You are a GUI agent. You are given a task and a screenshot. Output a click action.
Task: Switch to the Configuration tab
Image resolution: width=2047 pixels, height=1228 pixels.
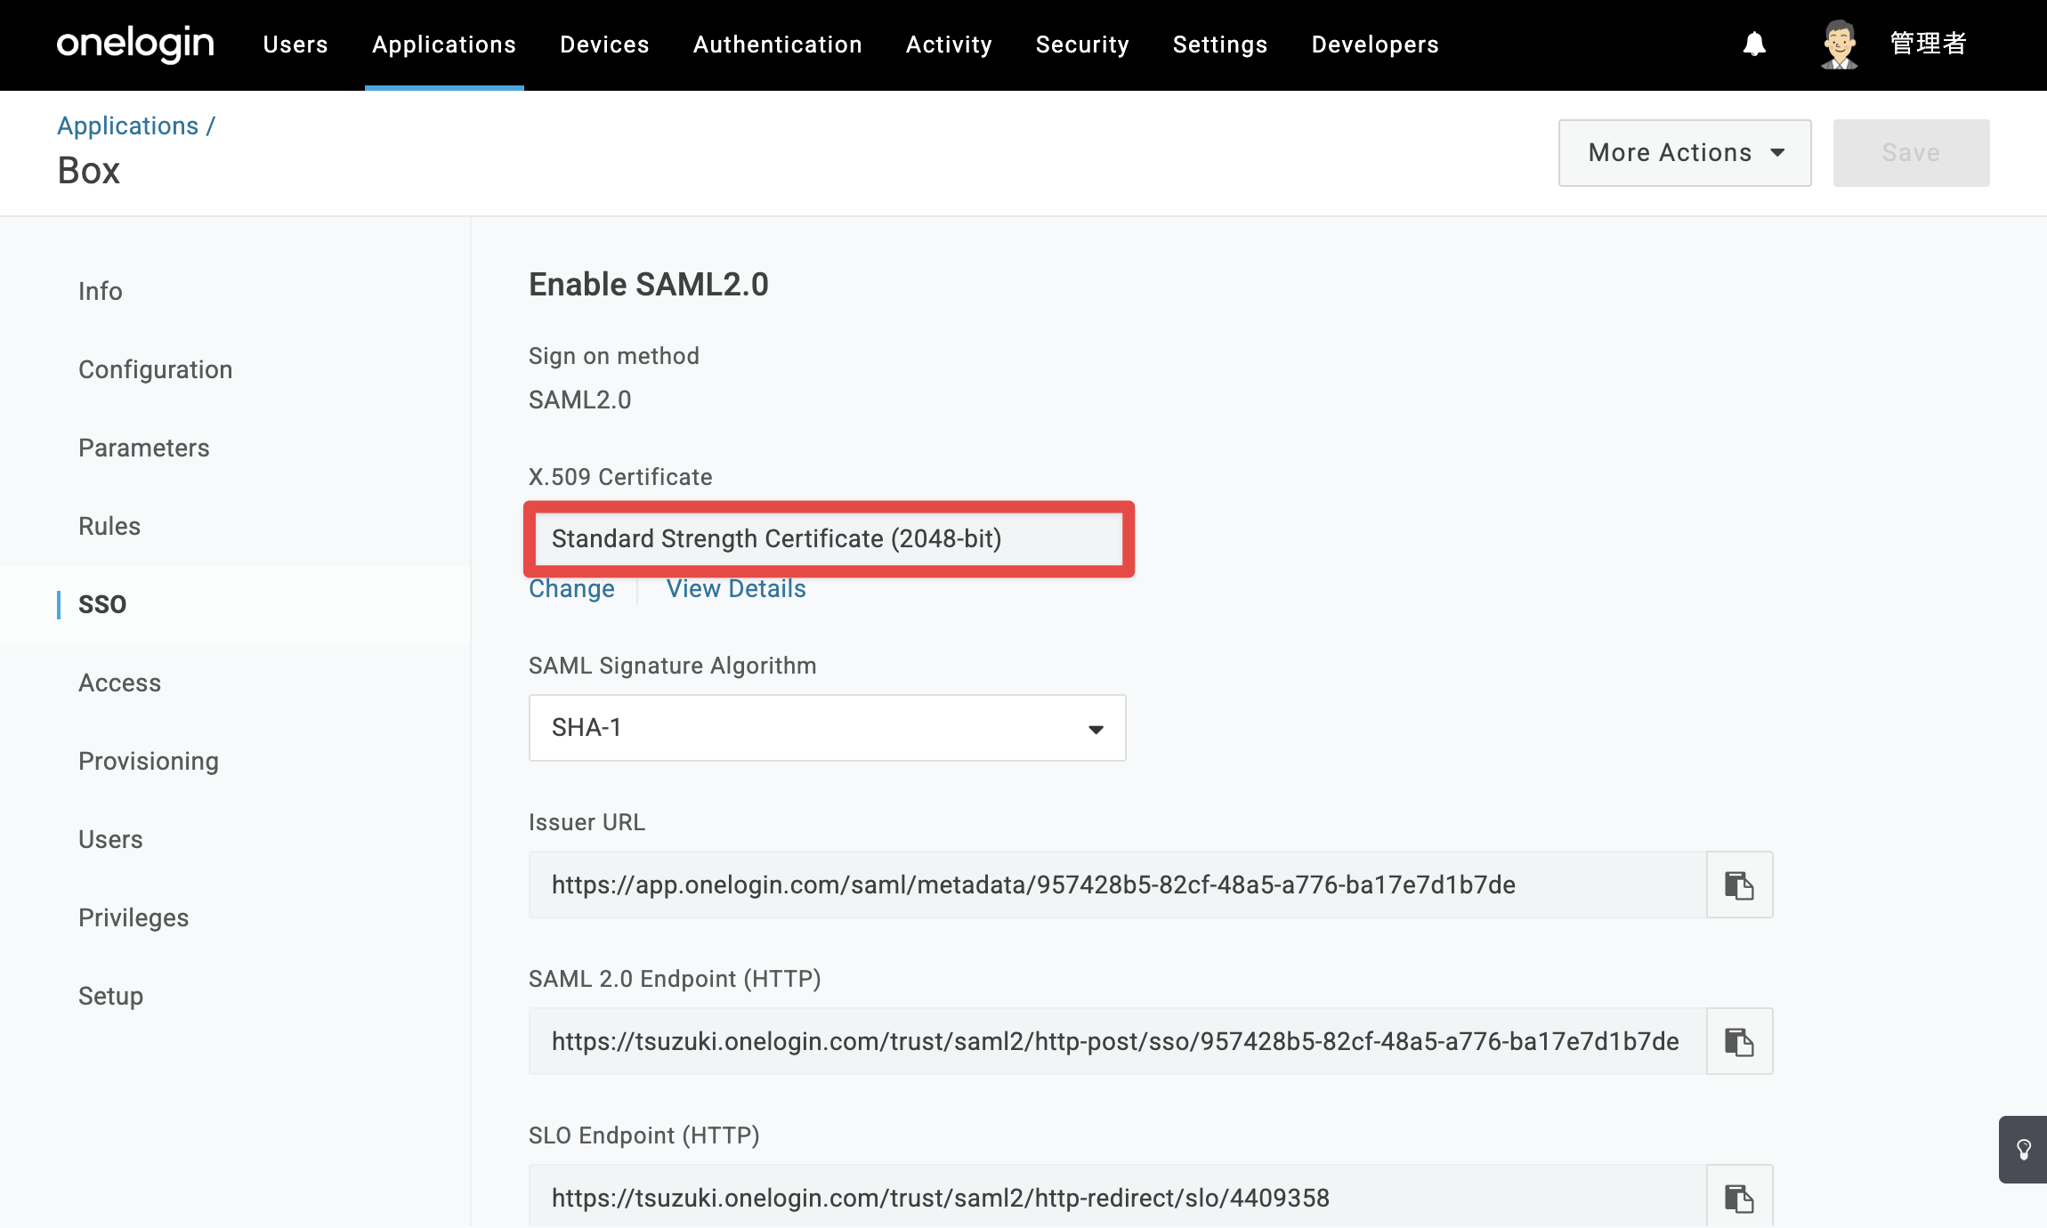156,369
